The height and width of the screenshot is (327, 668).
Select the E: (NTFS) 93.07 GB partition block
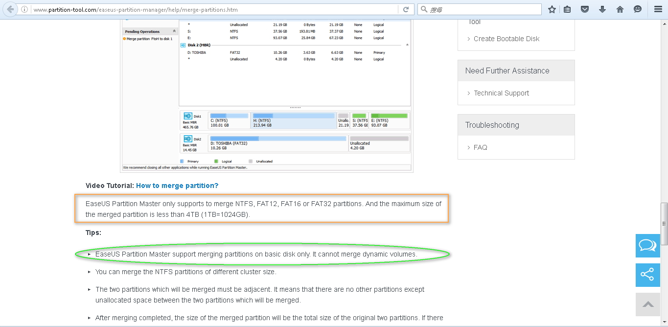point(389,120)
